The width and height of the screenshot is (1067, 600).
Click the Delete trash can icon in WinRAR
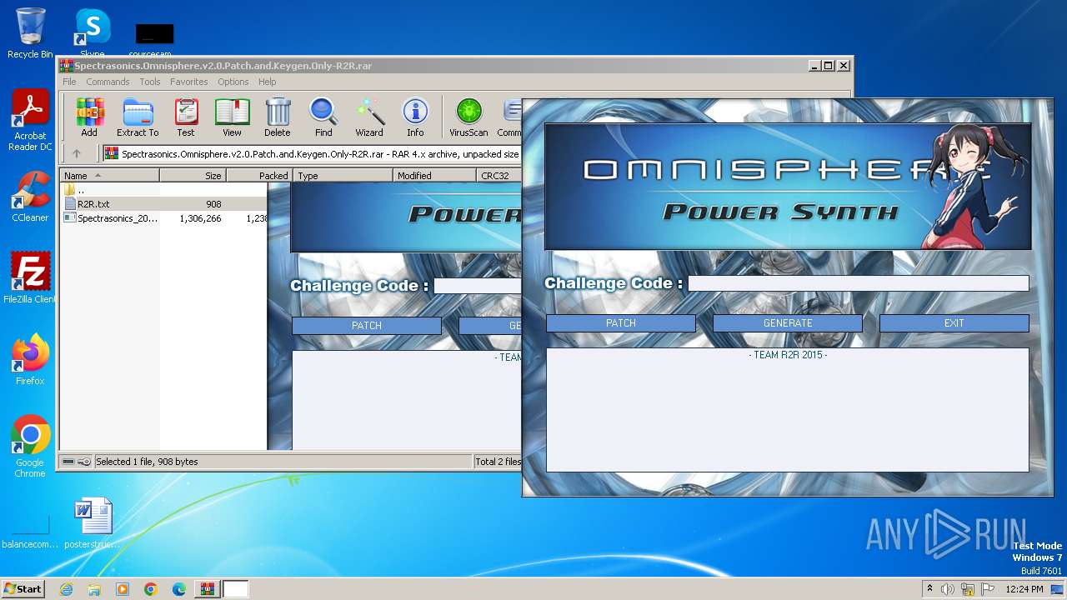pos(278,117)
